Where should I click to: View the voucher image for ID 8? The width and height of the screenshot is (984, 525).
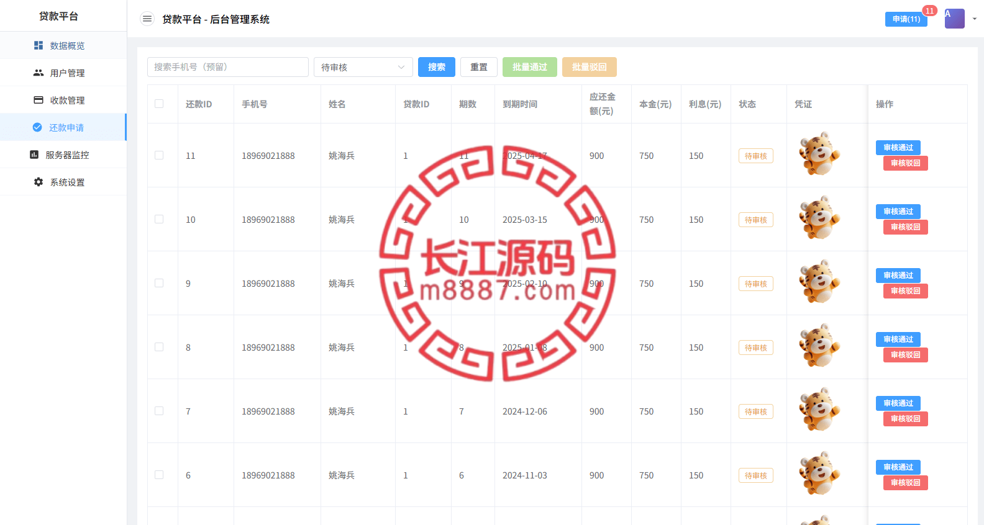click(x=819, y=346)
